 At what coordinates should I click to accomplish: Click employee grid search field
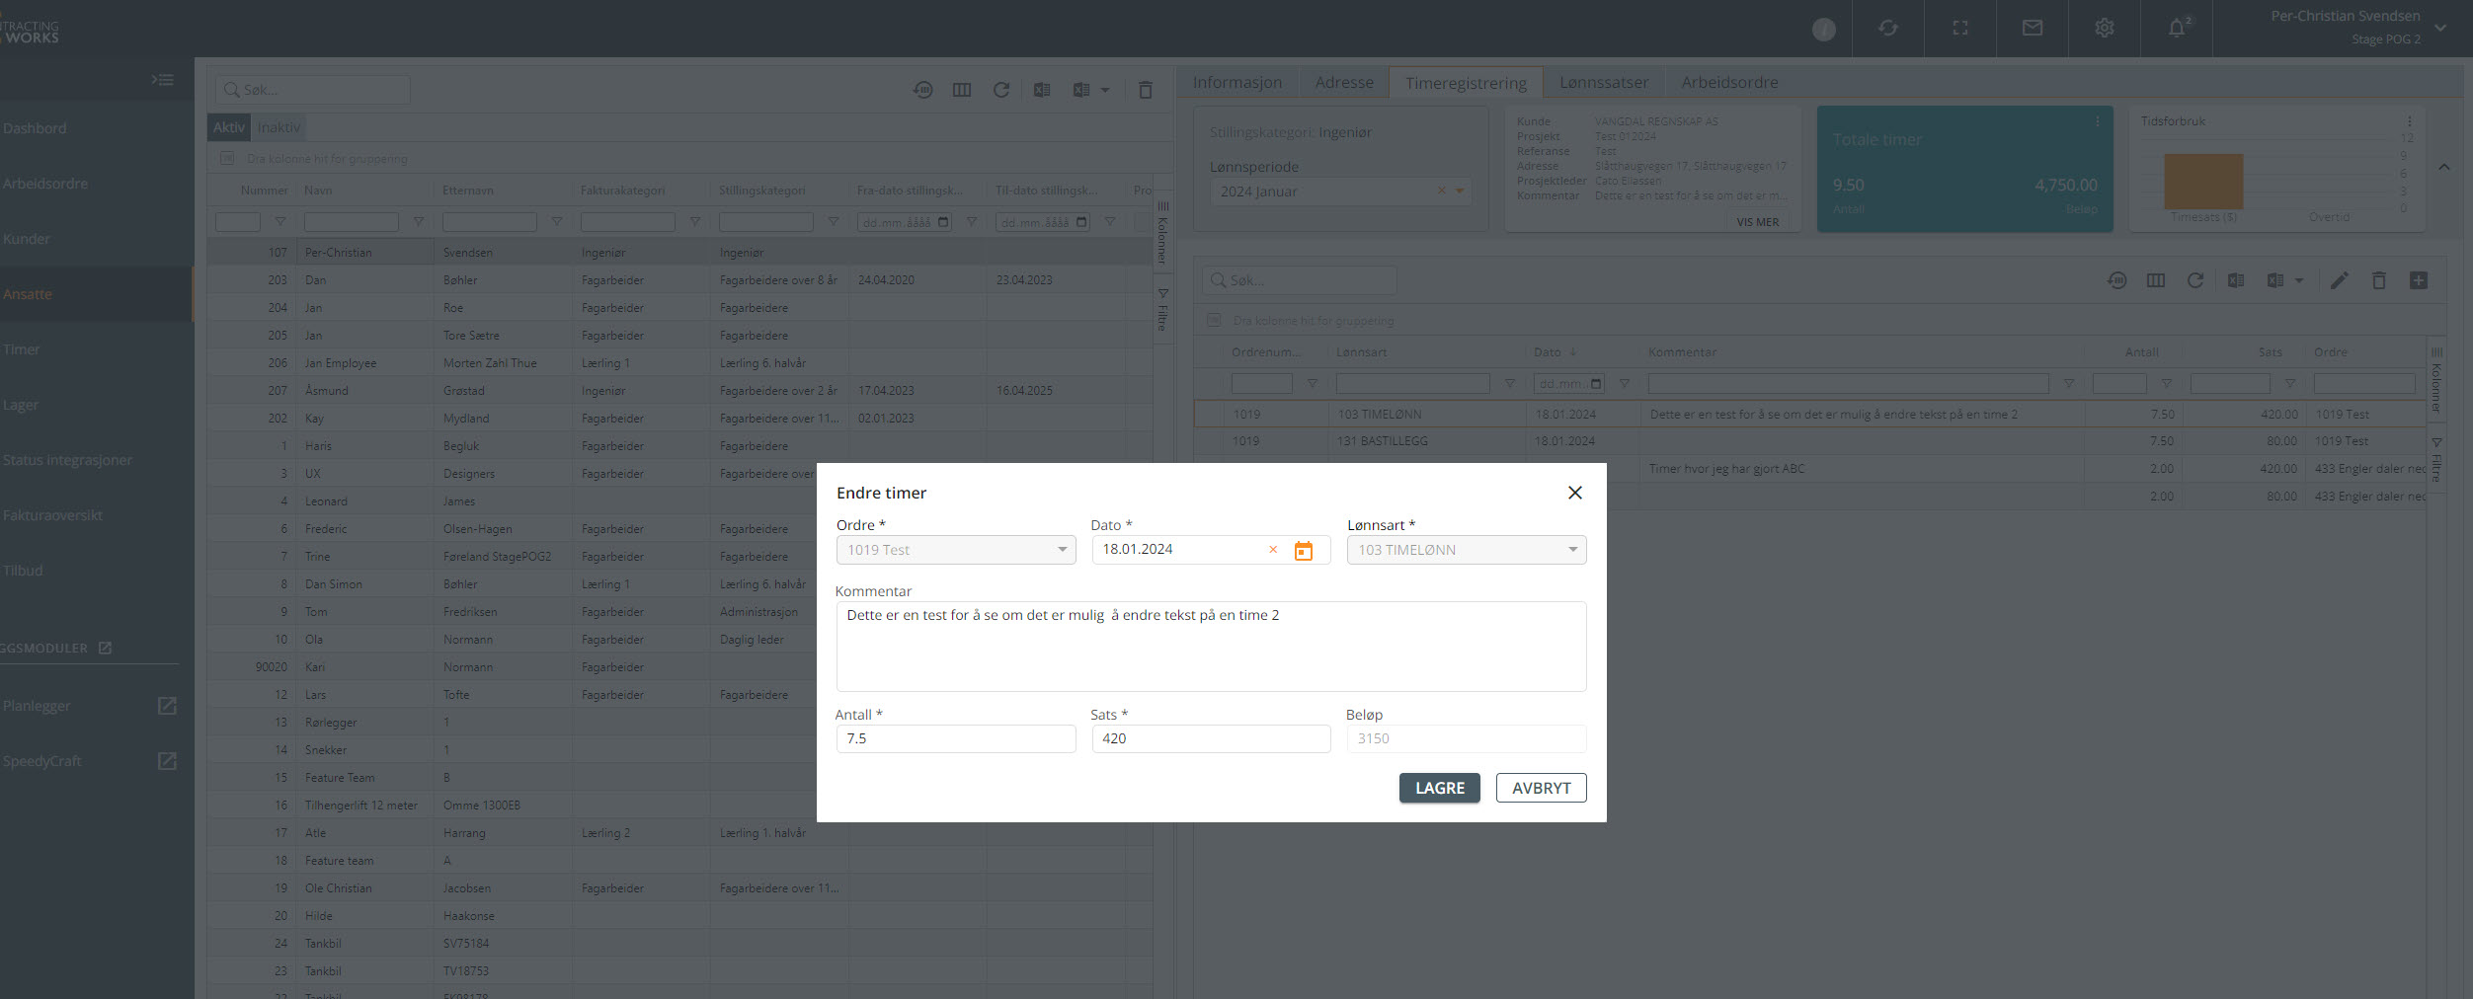pos(313,90)
